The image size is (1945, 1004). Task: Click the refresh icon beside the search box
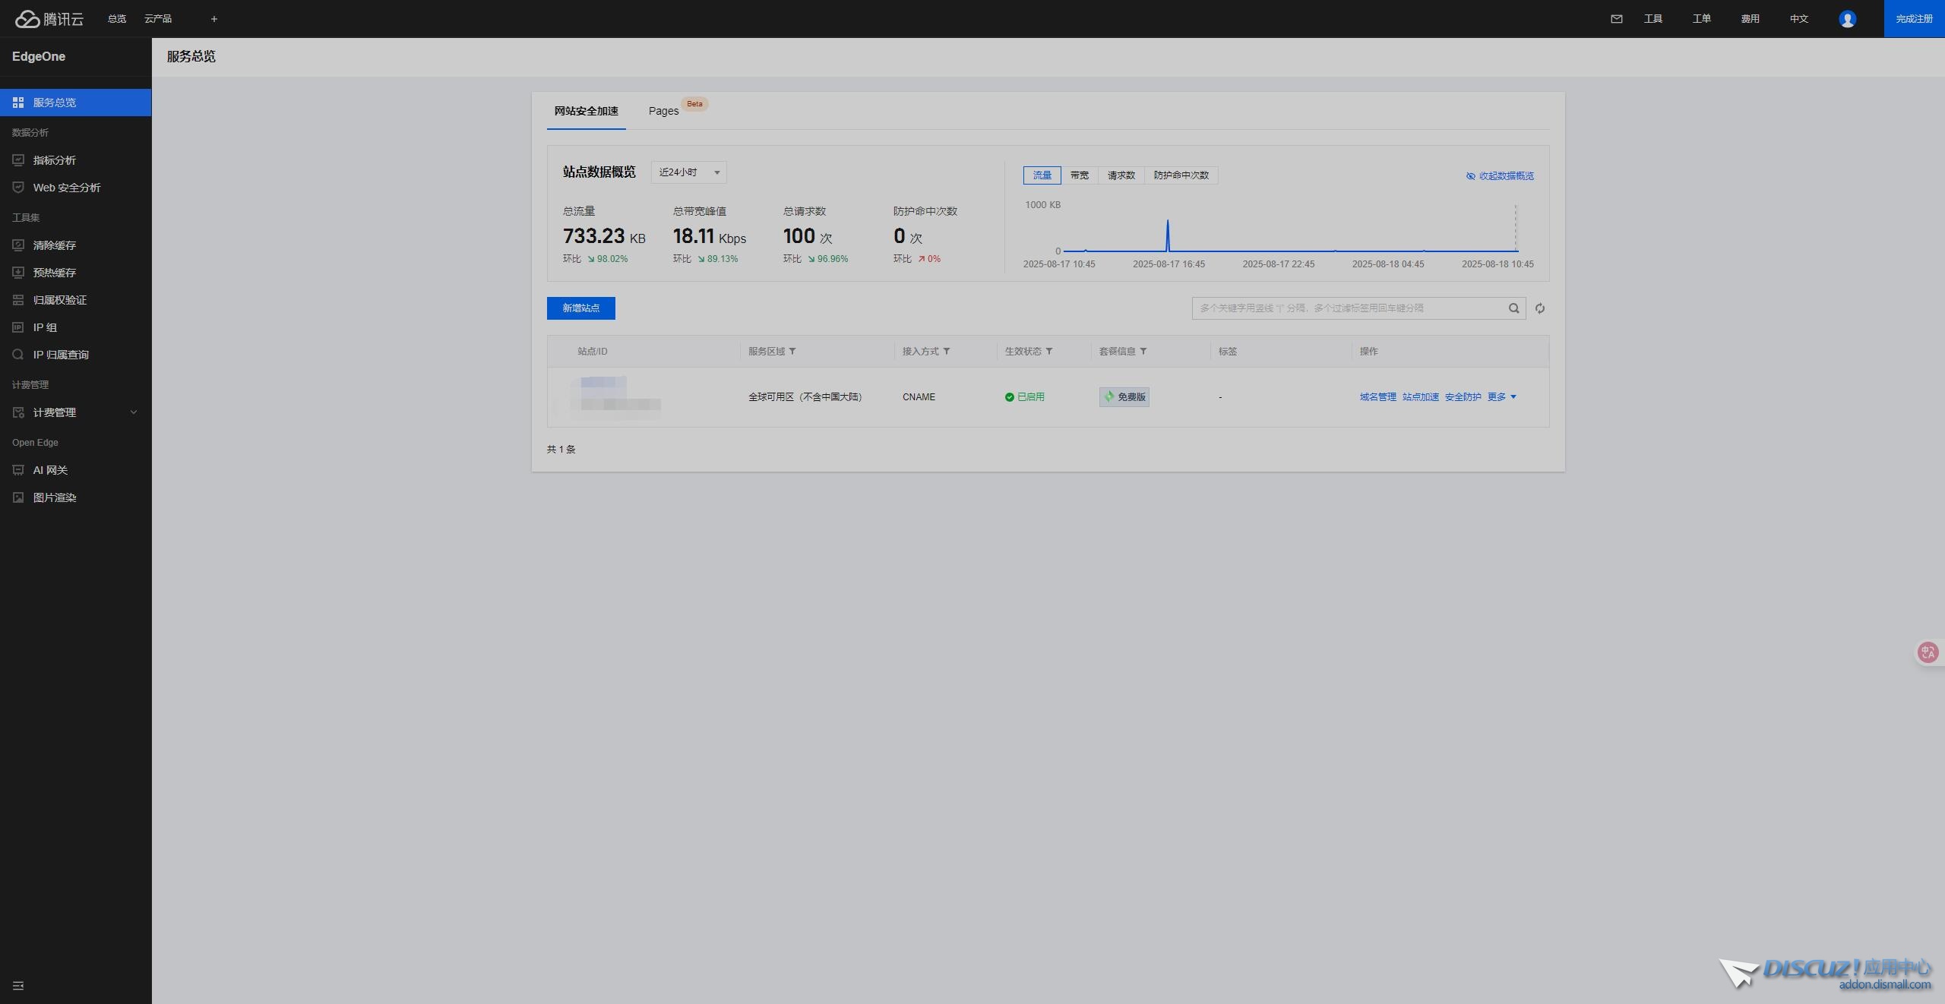pos(1539,308)
